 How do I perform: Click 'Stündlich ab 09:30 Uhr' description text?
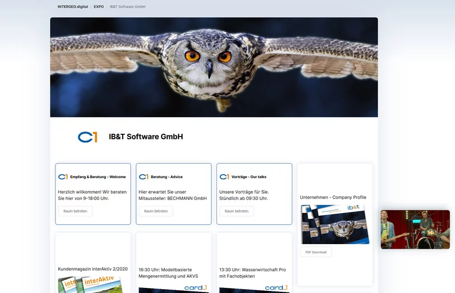click(244, 199)
